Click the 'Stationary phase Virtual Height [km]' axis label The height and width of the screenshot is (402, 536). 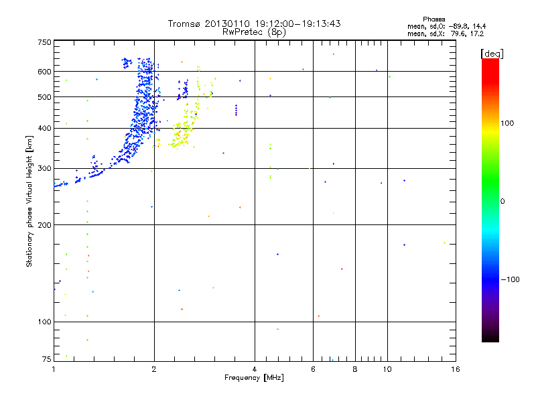(x=29, y=201)
